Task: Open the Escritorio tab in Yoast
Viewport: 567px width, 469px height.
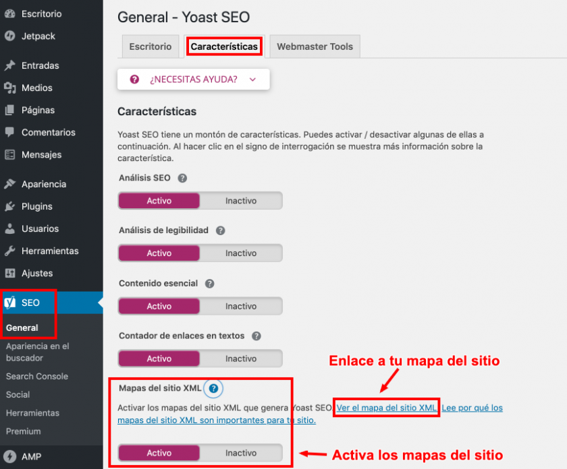Action: (150, 46)
